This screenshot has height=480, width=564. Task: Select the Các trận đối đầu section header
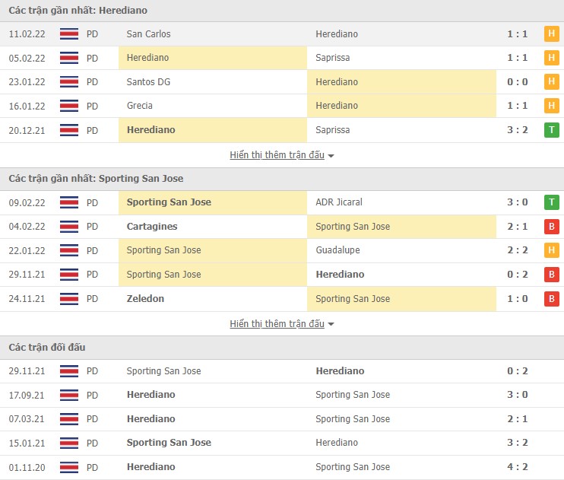[x=47, y=348]
